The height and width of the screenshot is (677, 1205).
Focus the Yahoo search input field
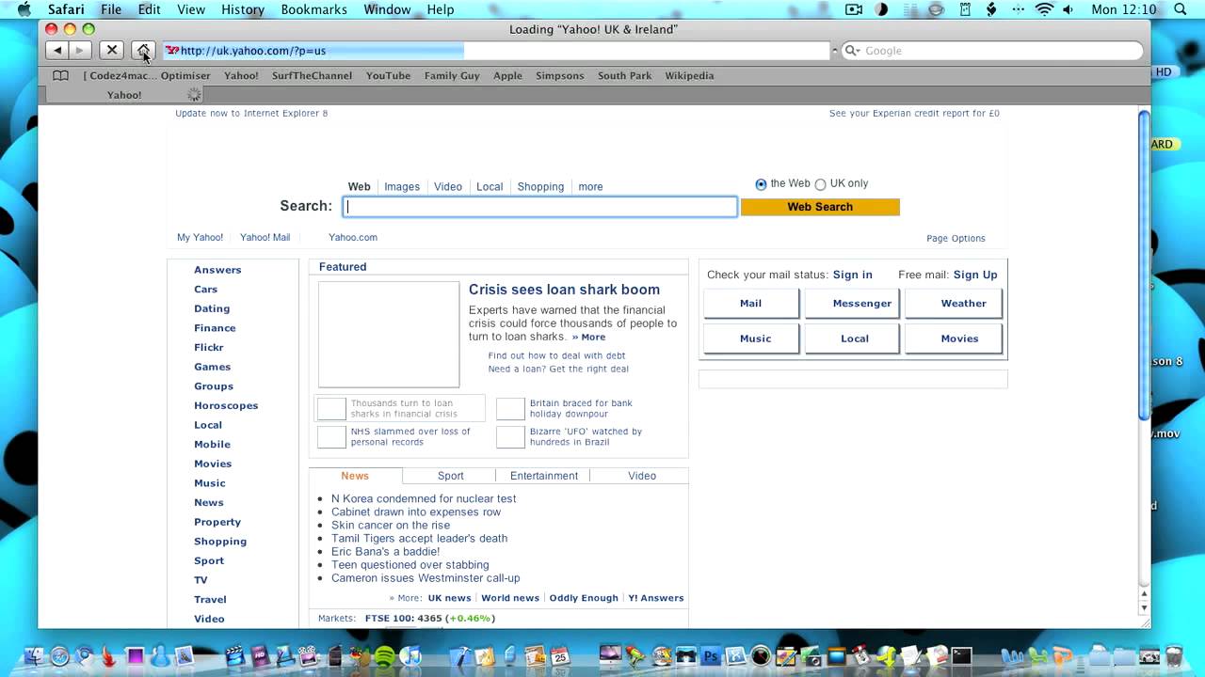539,207
